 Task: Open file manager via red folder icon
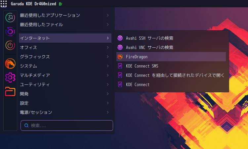[10, 91]
